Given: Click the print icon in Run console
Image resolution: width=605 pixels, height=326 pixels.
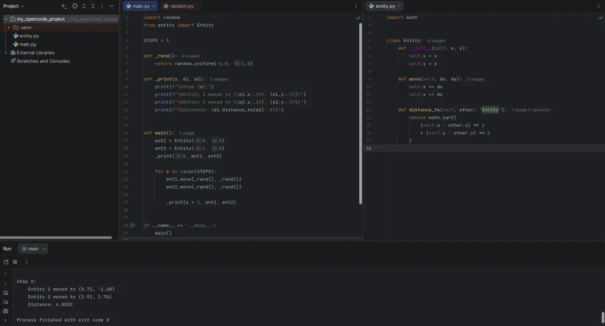Looking at the screenshot, I should click(x=5, y=311).
